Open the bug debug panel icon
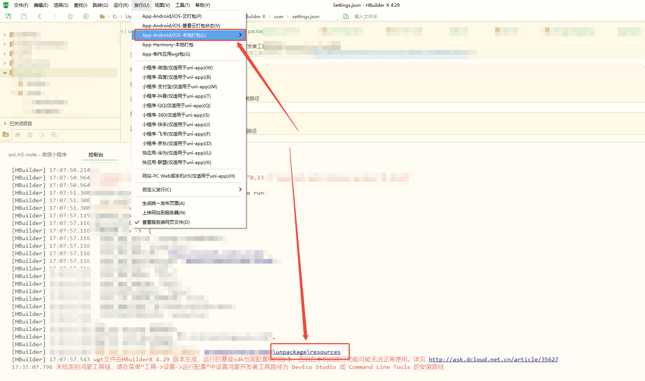645x381 pixels. click(x=30, y=135)
